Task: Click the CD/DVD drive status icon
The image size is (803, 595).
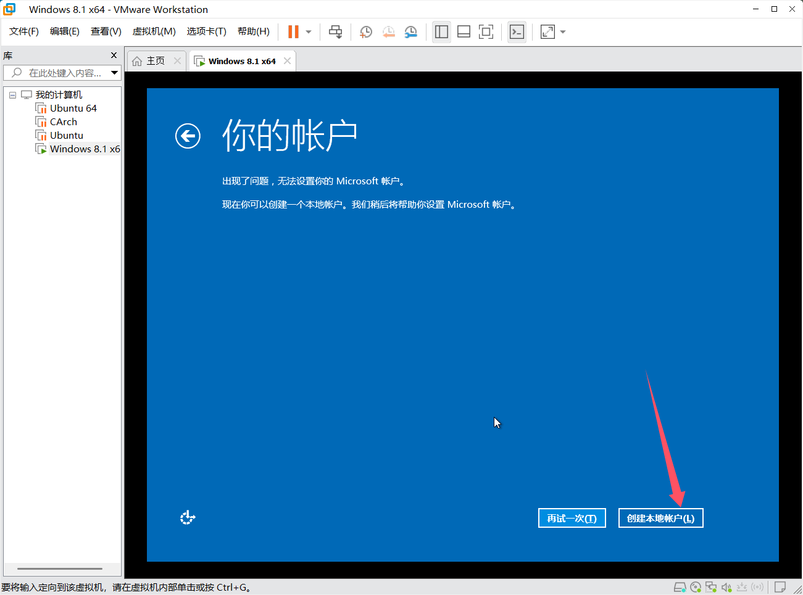Action: pos(696,587)
